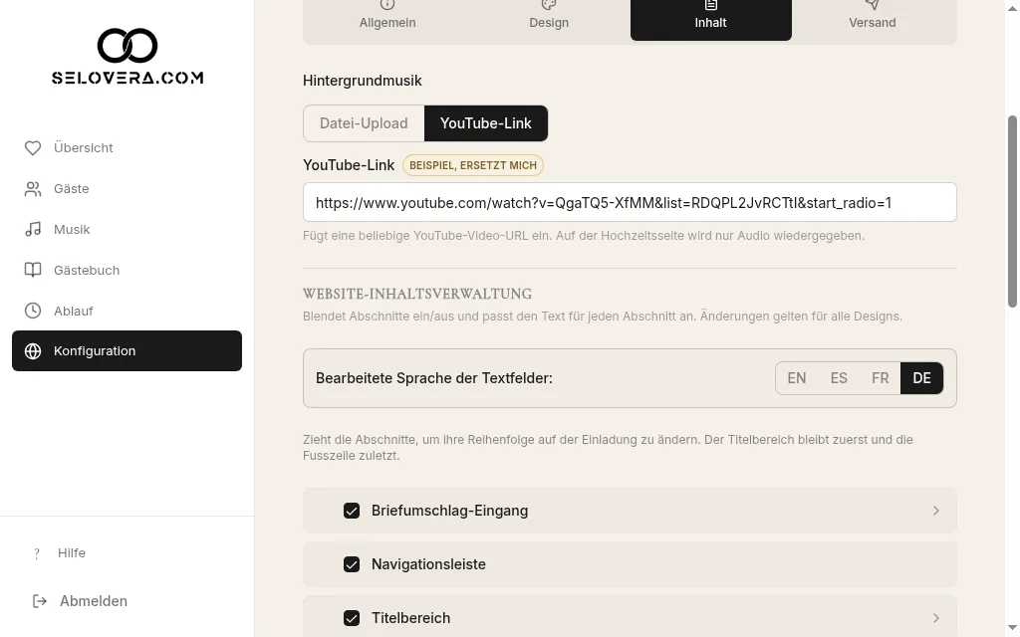Open Übersicht via the heart icon
Screen dimensions: 1020x637
(33, 148)
